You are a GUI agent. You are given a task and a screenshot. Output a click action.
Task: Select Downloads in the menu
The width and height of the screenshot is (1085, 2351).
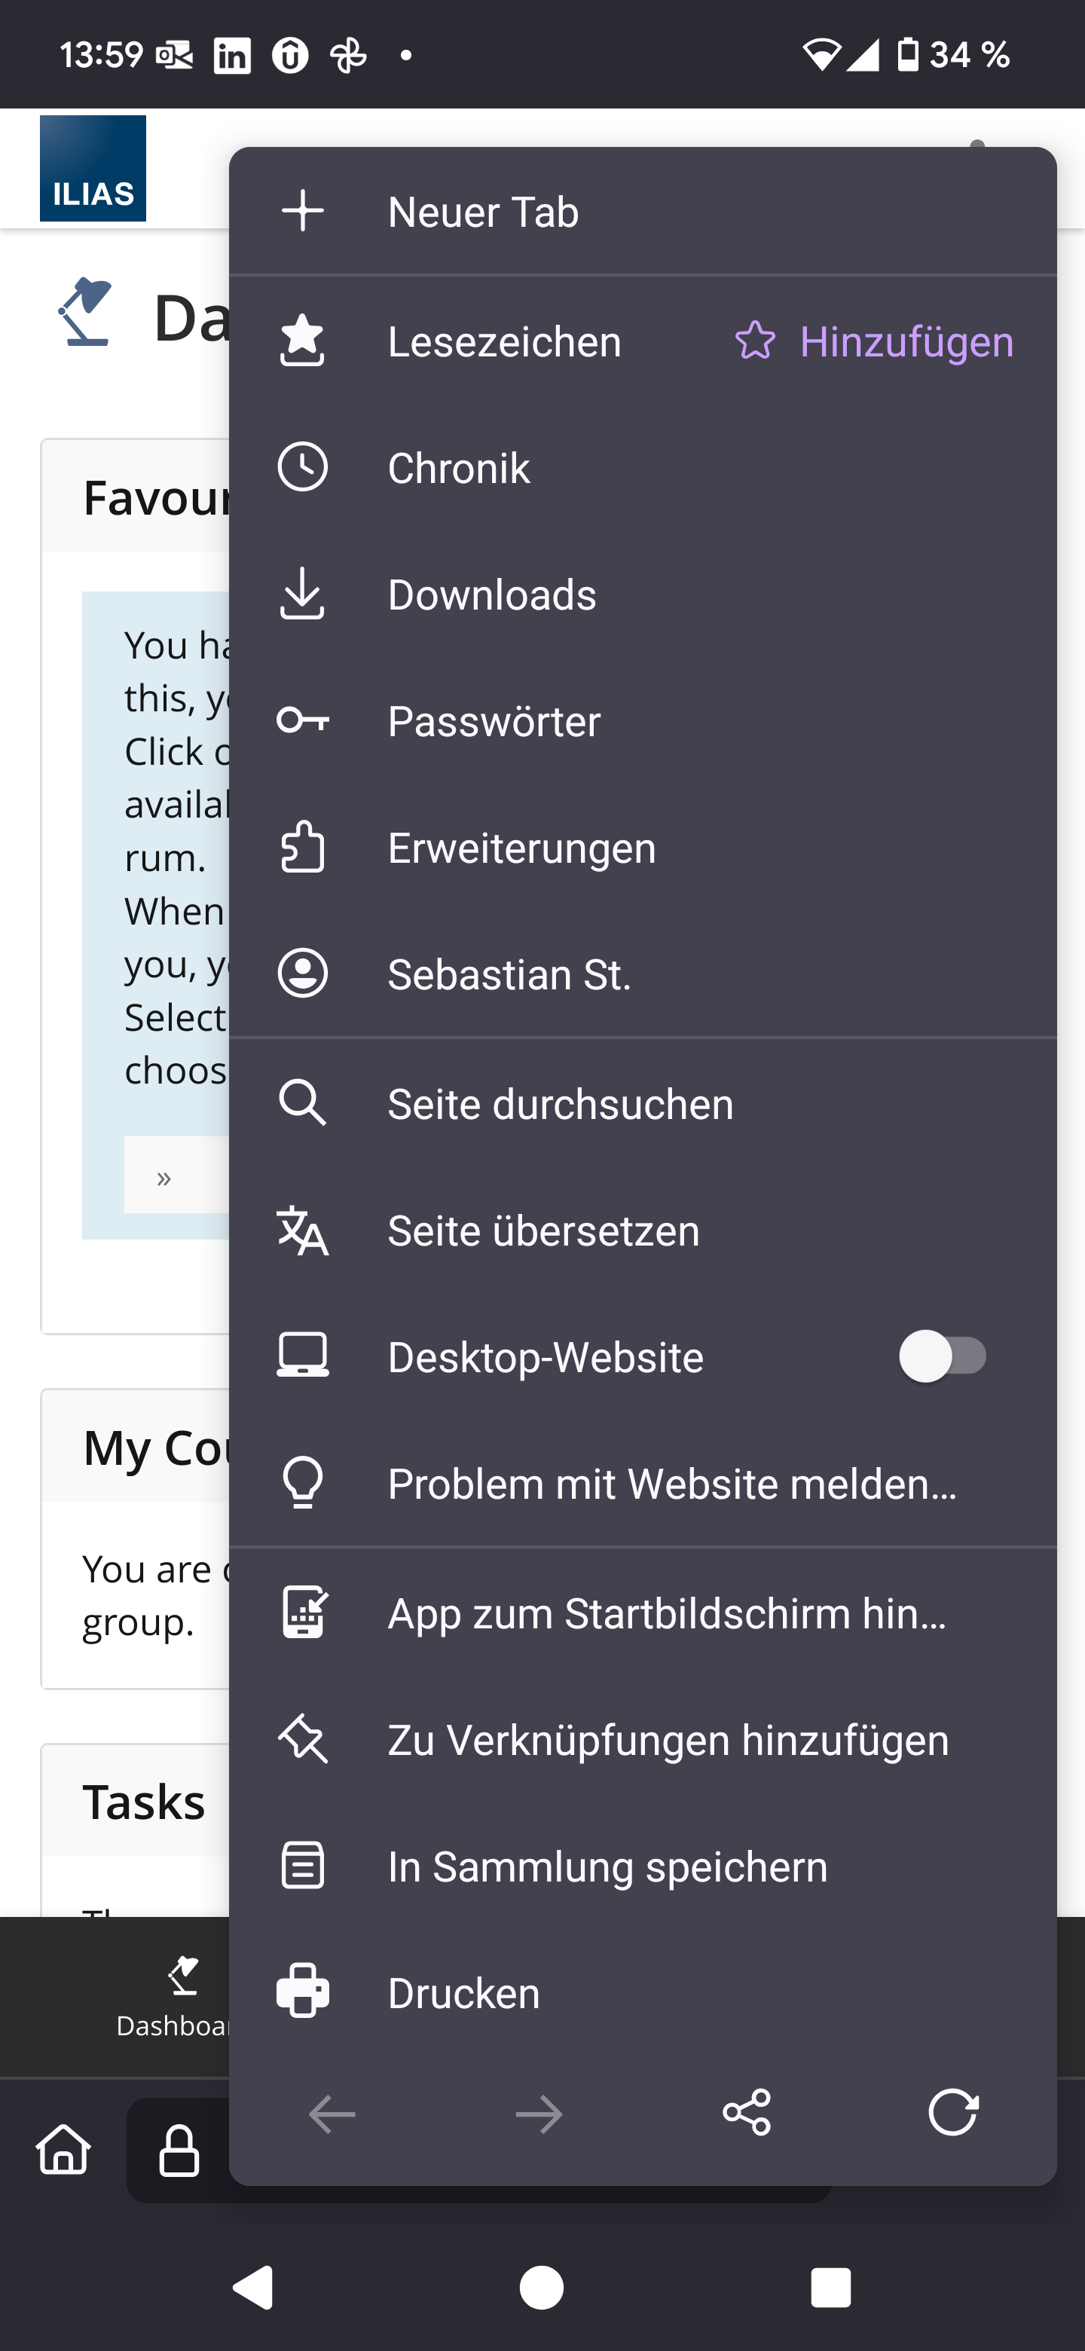[x=491, y=595]
